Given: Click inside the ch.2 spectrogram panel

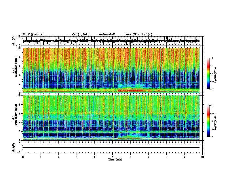Looking at the screenshot, I should tap(111, 118).
